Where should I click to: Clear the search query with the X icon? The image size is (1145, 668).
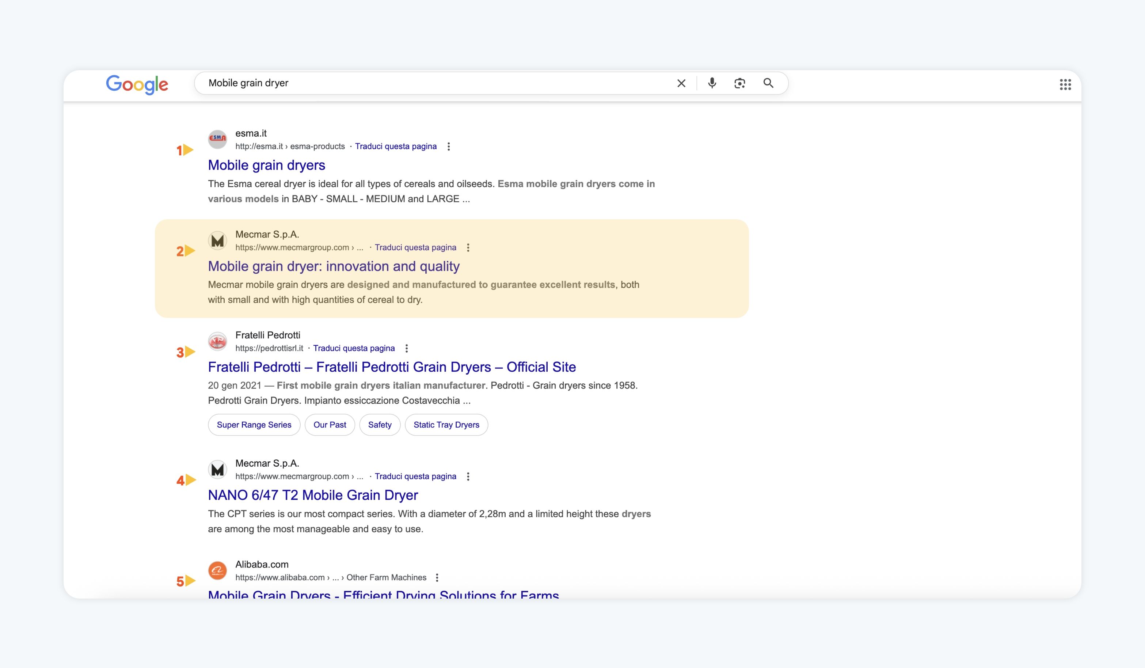click(681, 83)
